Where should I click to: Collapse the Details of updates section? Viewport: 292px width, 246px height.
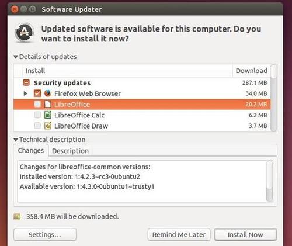16,57
